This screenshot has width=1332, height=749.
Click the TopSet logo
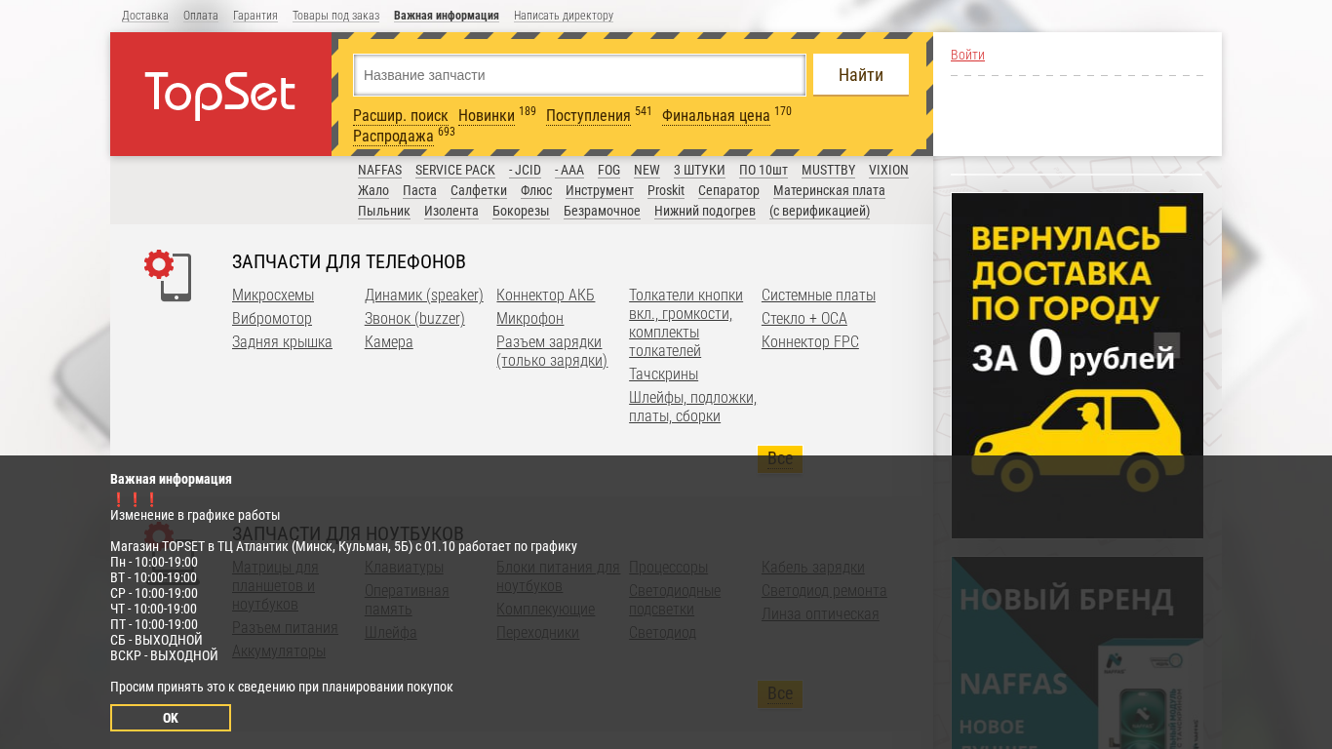coord(220,95)
